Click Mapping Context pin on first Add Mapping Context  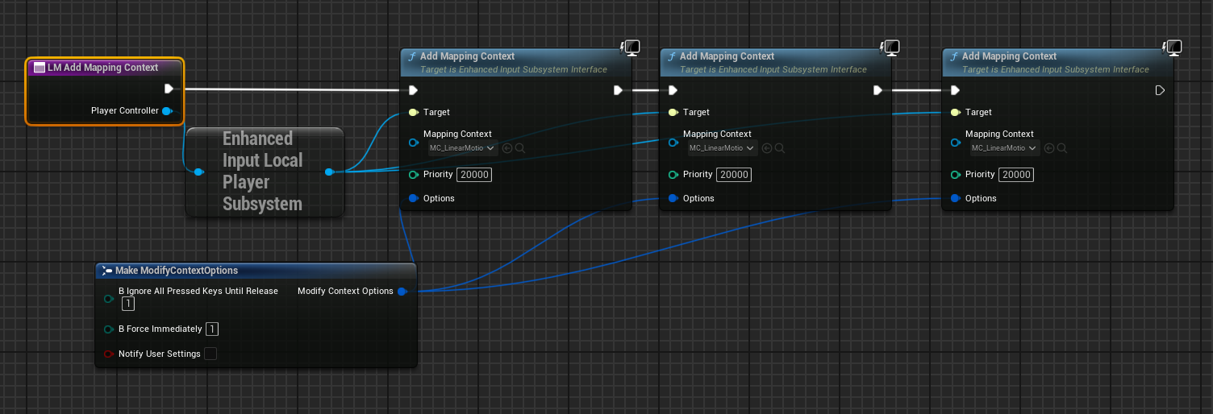tap(414, 142)
